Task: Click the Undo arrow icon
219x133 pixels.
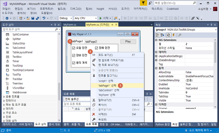Action: (x=44, y=18)
